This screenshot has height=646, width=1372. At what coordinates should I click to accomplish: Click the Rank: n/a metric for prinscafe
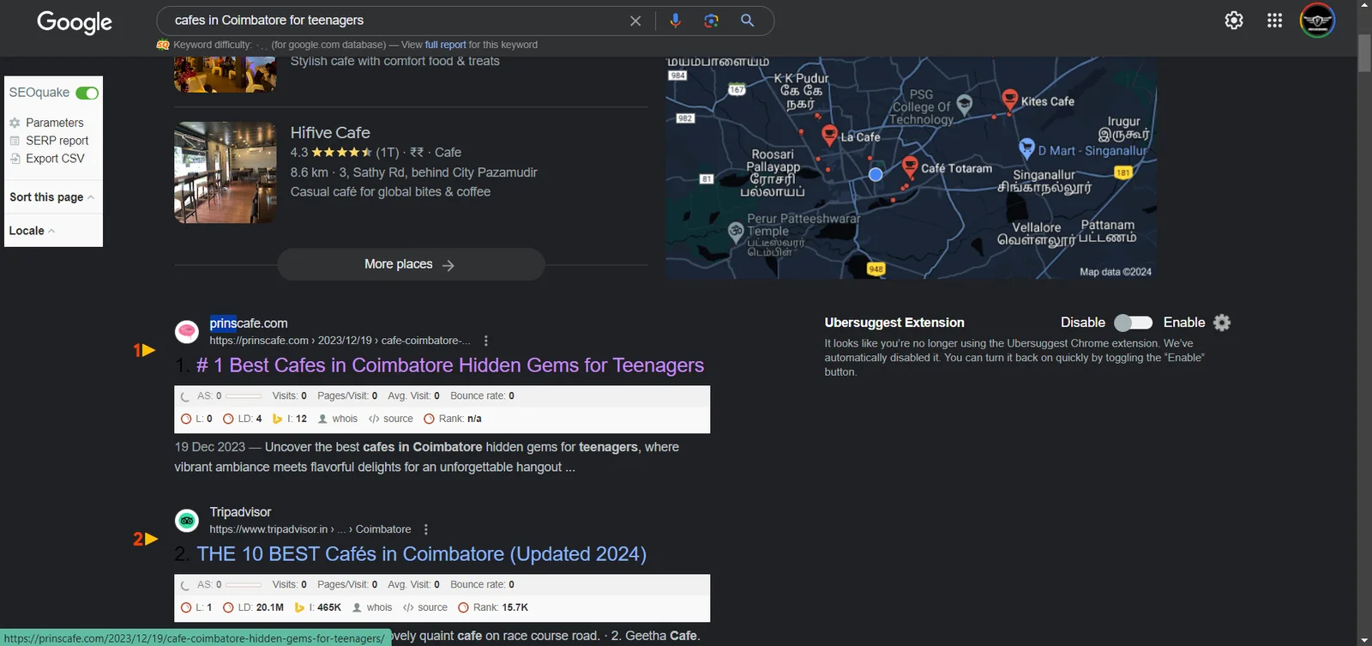[453, 419]
